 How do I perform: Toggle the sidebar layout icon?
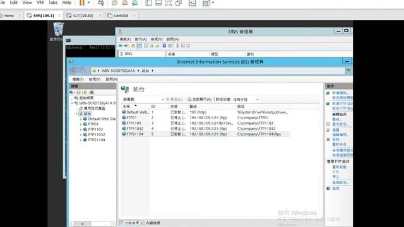148,3
